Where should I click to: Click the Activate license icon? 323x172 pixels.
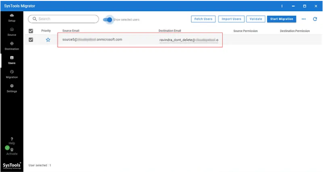tap(12, 150)
